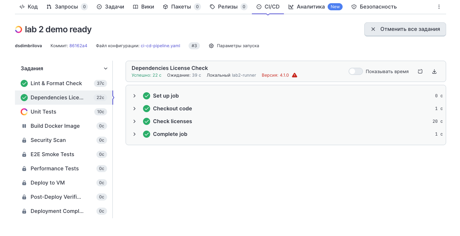Viewport: 460px width, 236px height.
Task: Expand the Set up job step
Action: tap(134, 96)
